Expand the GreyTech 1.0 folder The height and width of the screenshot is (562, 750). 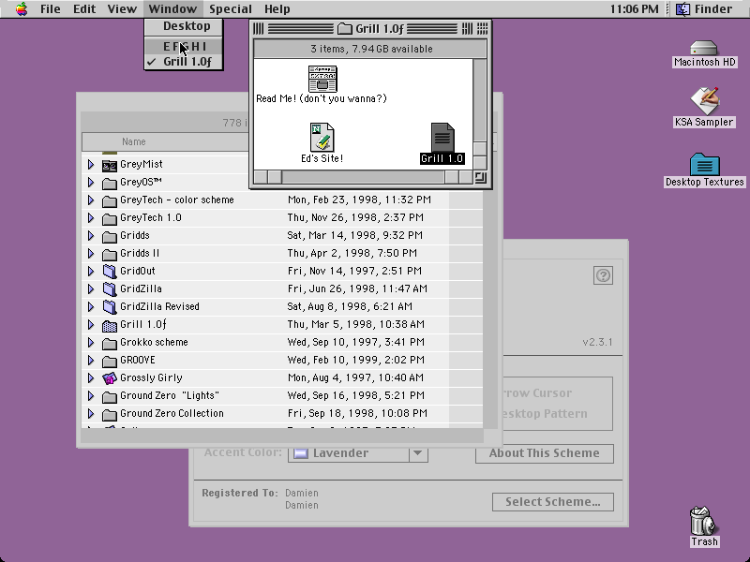pyautogui.click(x=91, y=218)
